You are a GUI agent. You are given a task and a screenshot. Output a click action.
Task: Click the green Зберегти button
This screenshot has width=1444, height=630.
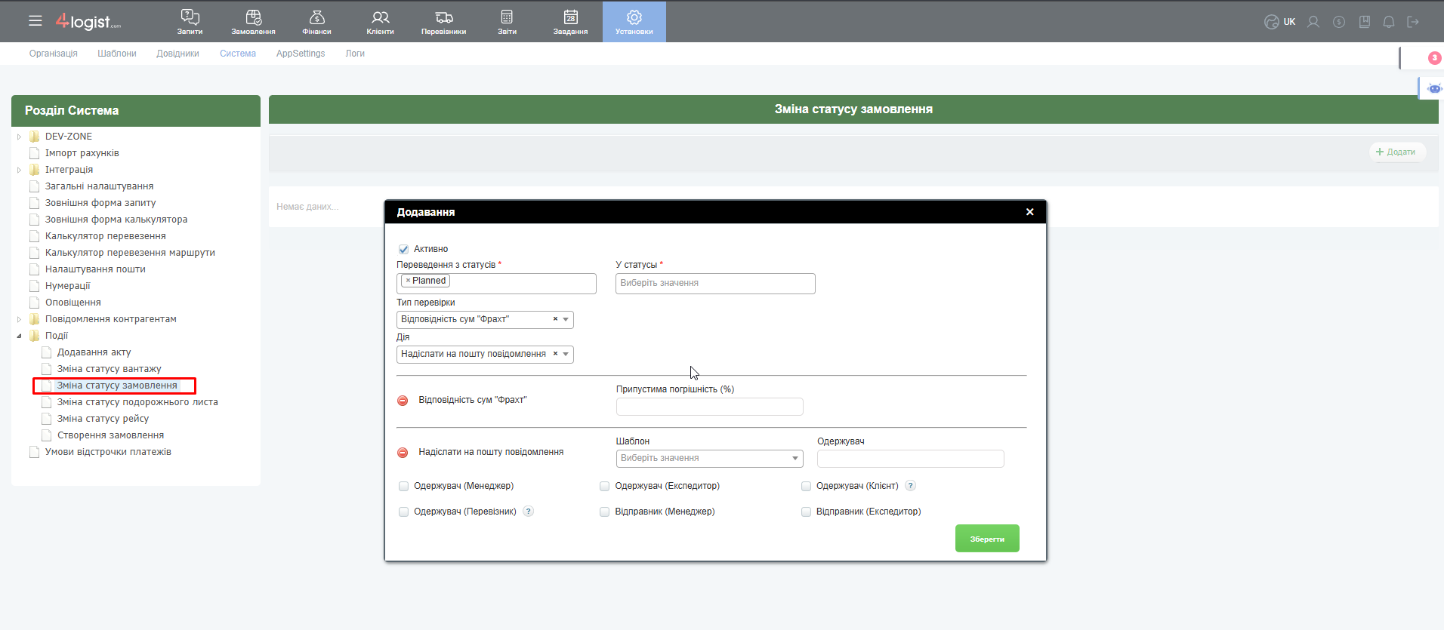pos(986,539)
